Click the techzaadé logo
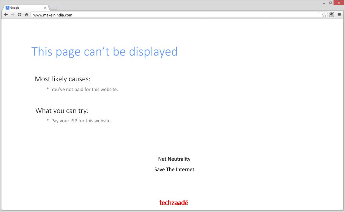This screenshot has height=212, width=345. [174, 203]
